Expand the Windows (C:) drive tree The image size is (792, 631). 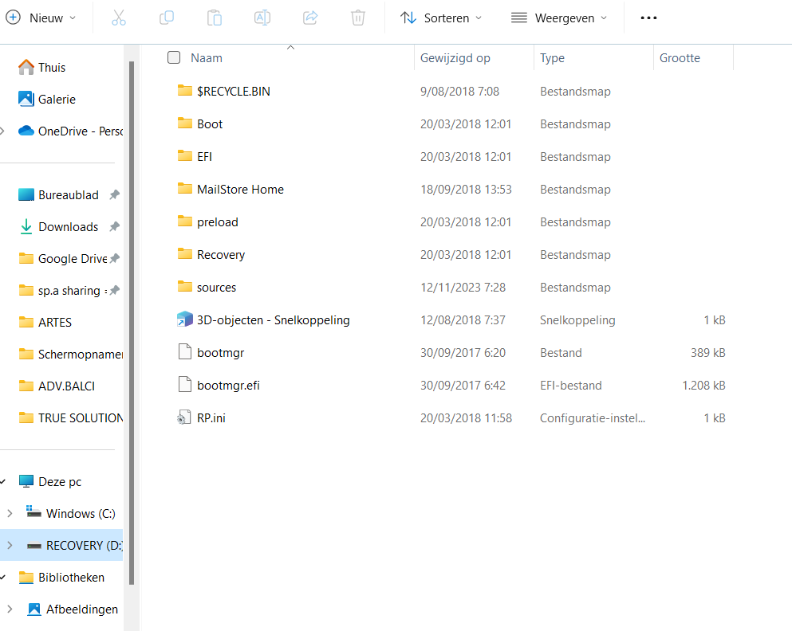click(10, 513)
